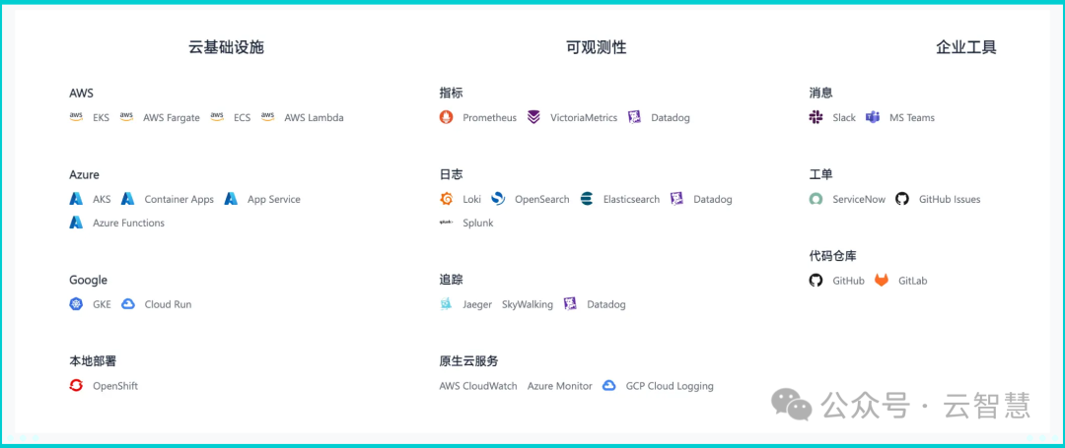Select the GitHub Issues label

[950, 200]
